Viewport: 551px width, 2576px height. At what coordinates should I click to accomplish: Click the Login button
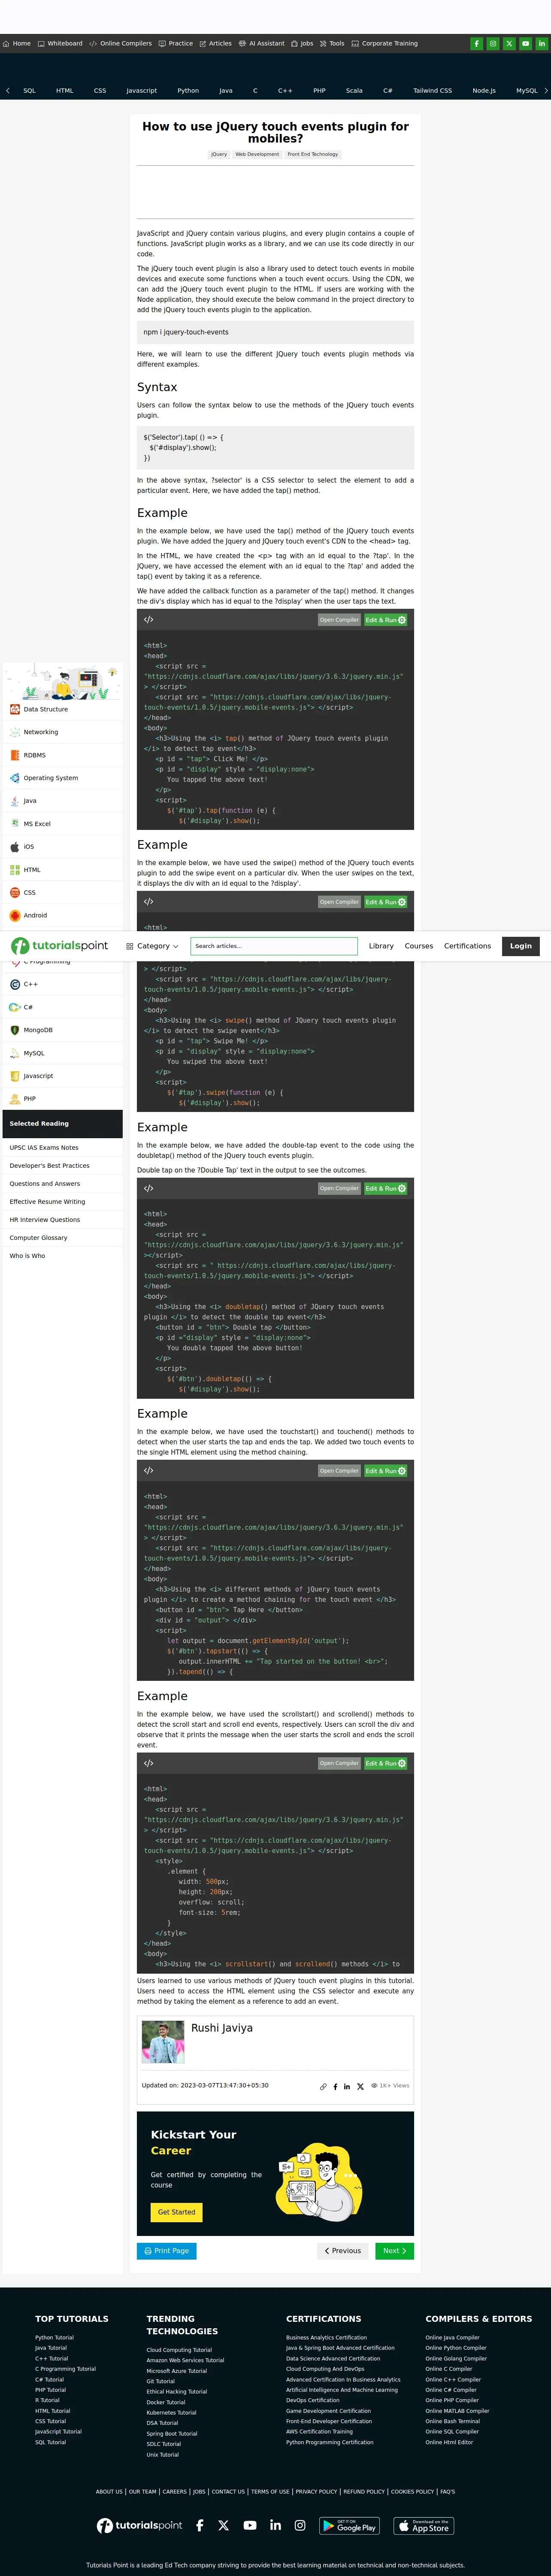click(520, 946)
